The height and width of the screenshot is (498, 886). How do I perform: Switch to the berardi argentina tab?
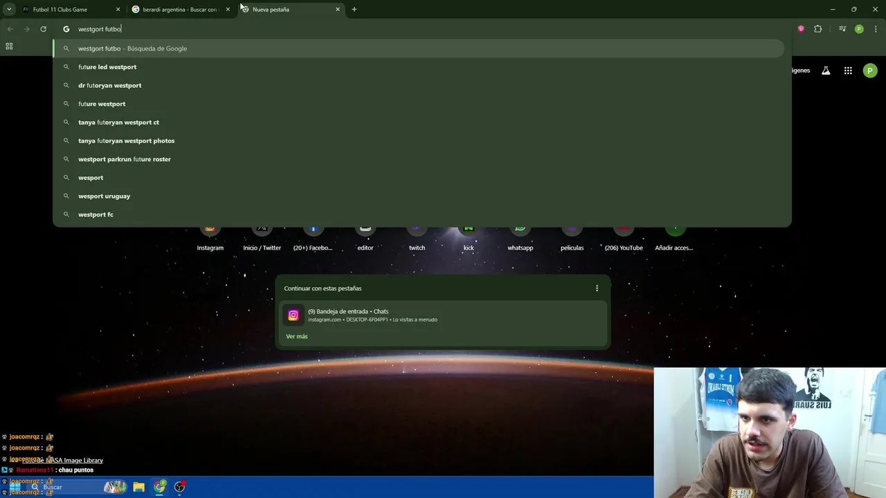point(181,10)
